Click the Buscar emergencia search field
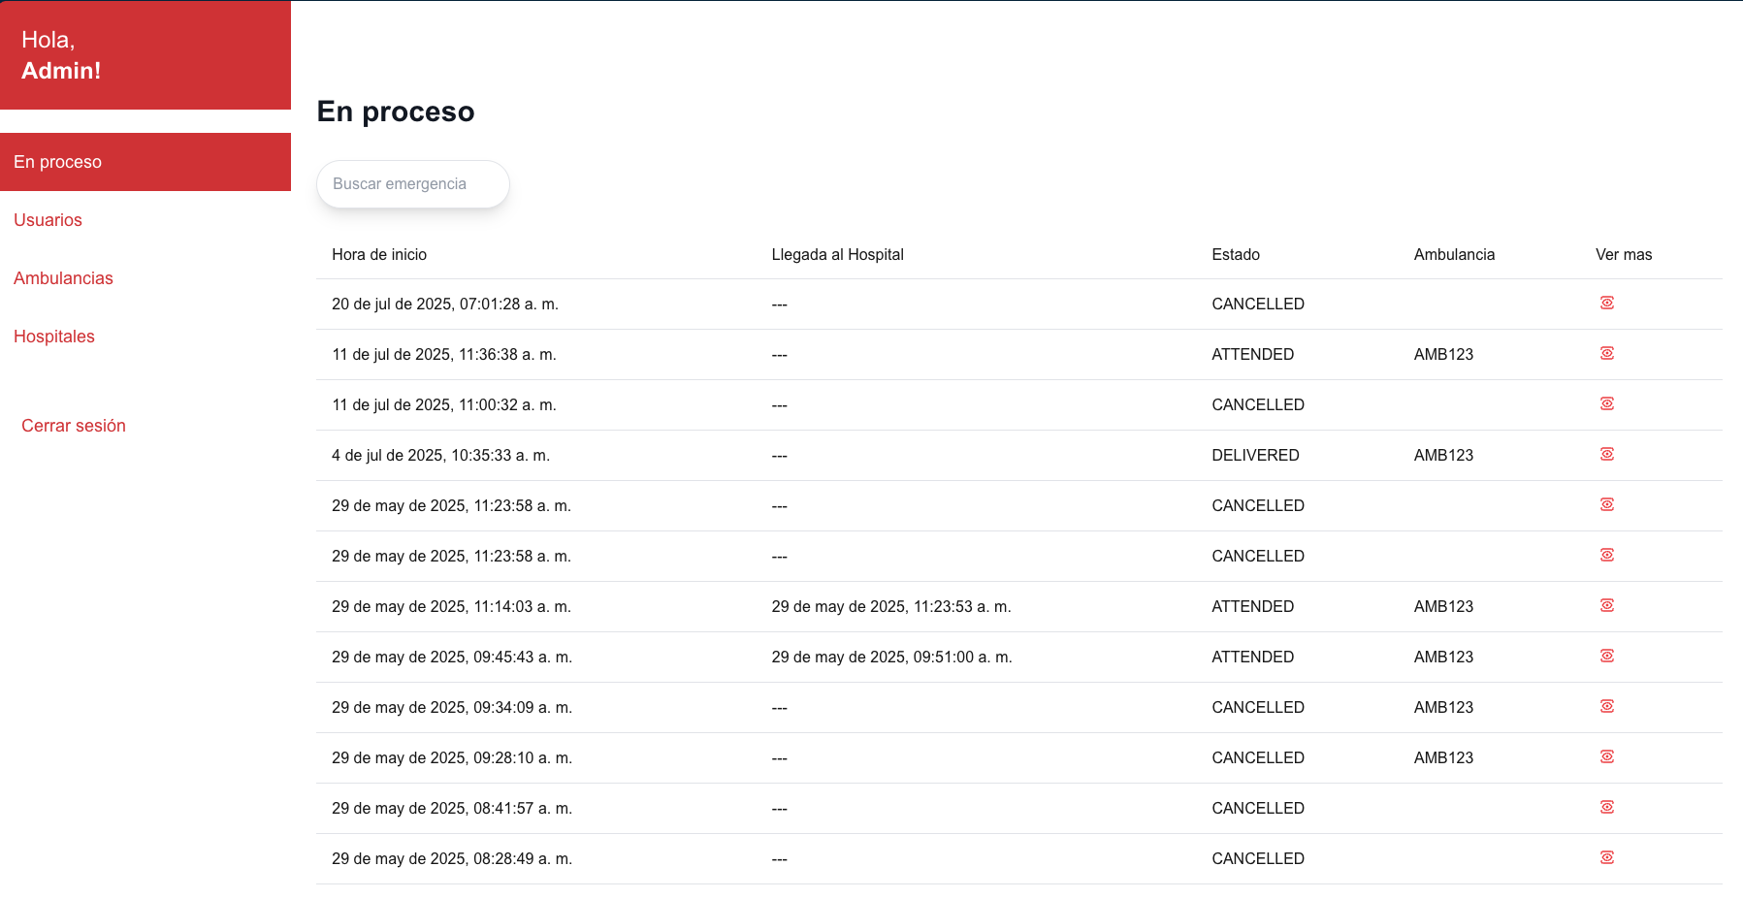 point(412,183)
